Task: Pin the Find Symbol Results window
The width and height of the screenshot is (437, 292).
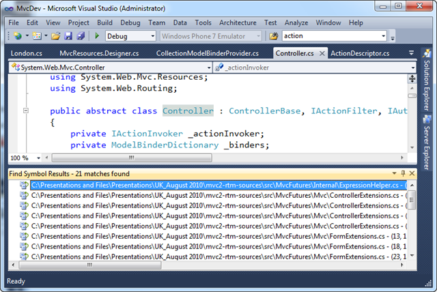Action: pyautogui.click(x=403, y=173)
